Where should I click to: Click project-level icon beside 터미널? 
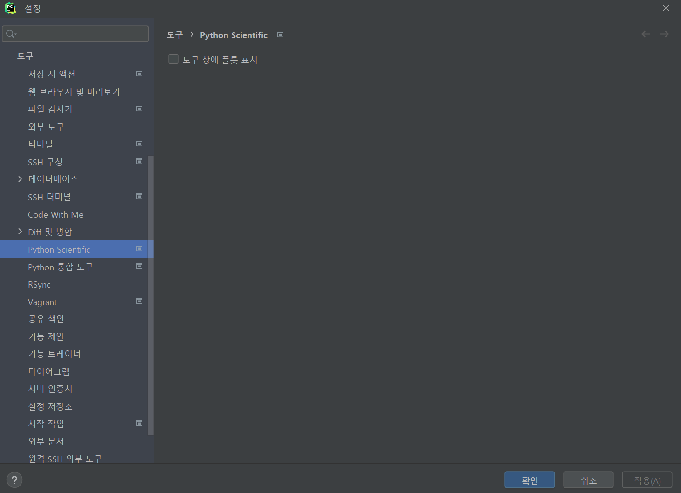click(x=139, y=144)
